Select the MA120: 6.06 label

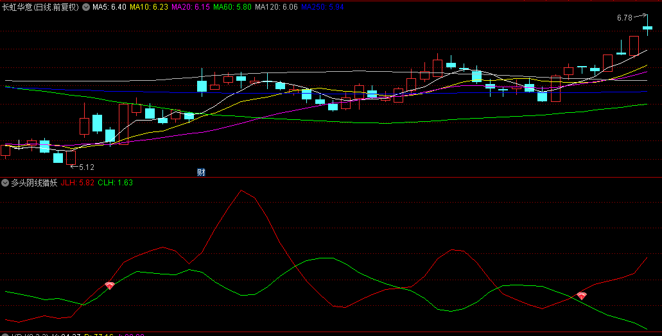276,7
